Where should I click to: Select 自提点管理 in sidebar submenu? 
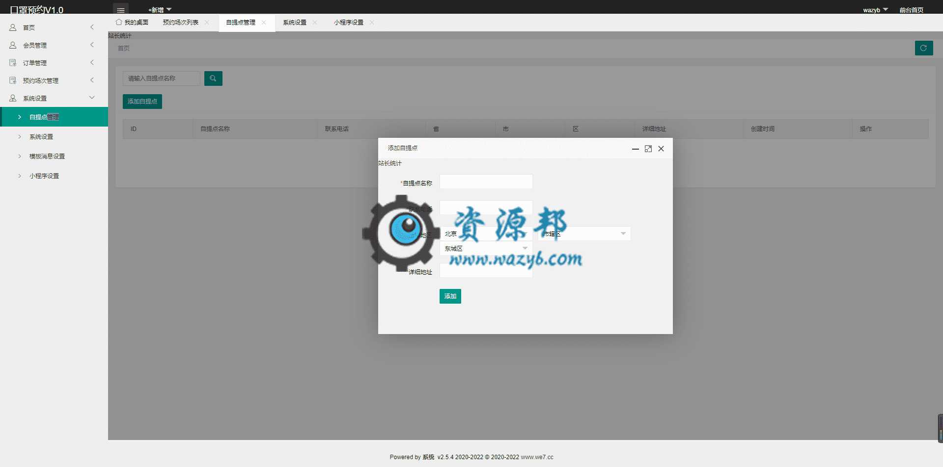(54, 117)
